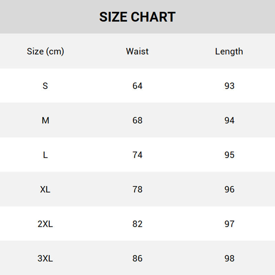Click waist value 74
The image size is (275, 275).
click(x=137, y=155)
